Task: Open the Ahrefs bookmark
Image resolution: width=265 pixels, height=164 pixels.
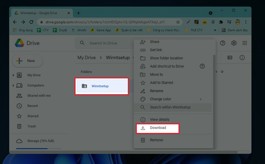Action: 79,30
